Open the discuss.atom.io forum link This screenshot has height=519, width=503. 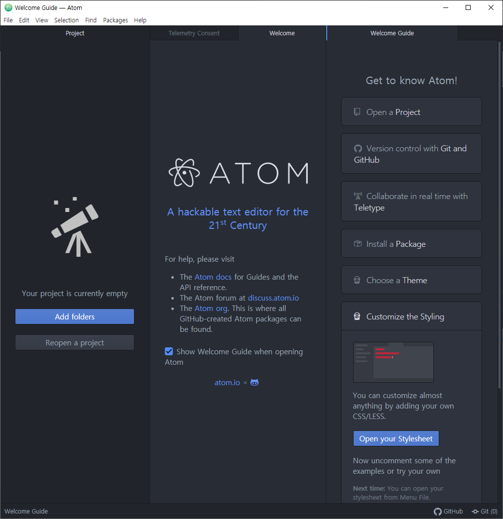pos(273,298)
